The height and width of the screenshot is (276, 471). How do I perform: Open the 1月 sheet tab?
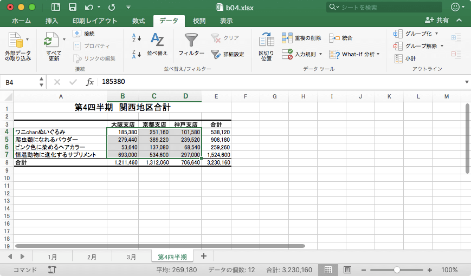tap(52, 257)
